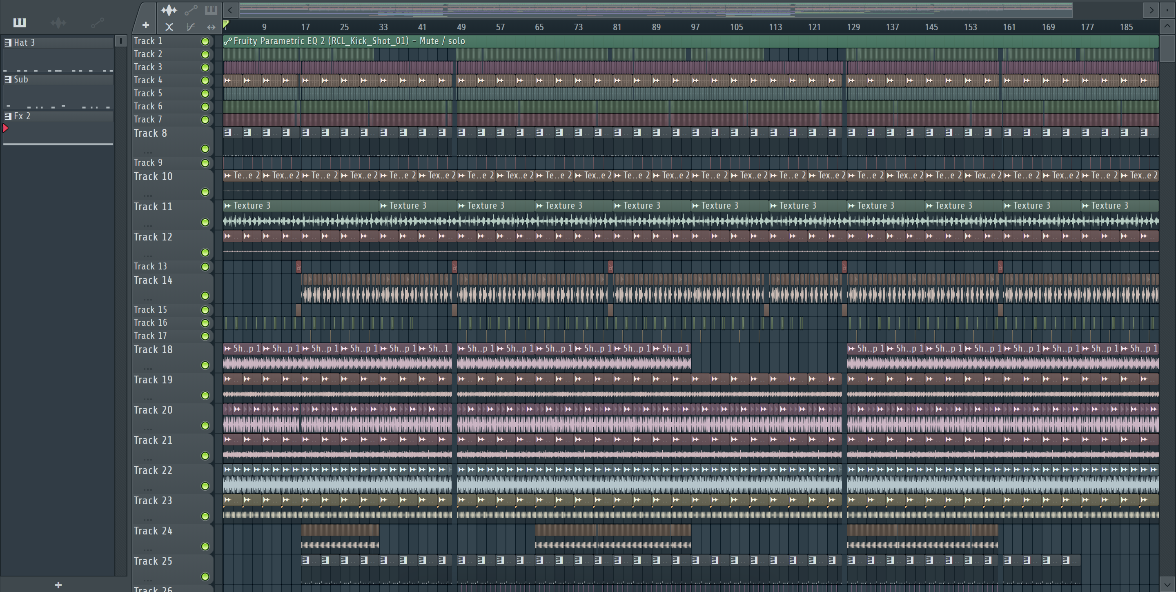Viewport: 1176px width, 592px height.
Task: Click the first pattern clip icon on Track 8
Action: [x=227, y=132]
